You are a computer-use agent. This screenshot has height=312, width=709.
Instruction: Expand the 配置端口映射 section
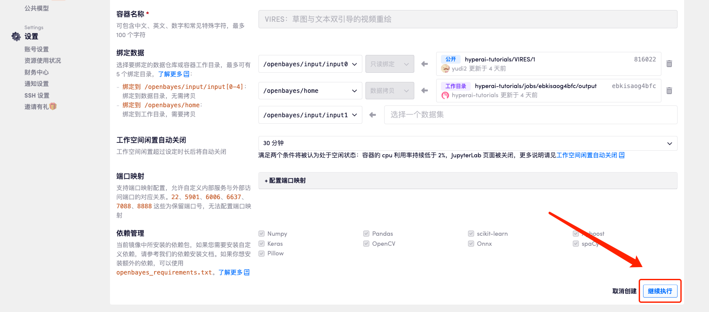coord(286,180)
